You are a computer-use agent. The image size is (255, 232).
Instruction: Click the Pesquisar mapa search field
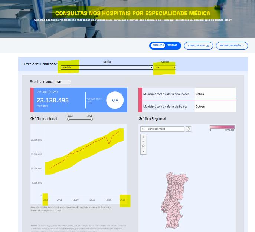pyautogui.click(x=162, y=129)
